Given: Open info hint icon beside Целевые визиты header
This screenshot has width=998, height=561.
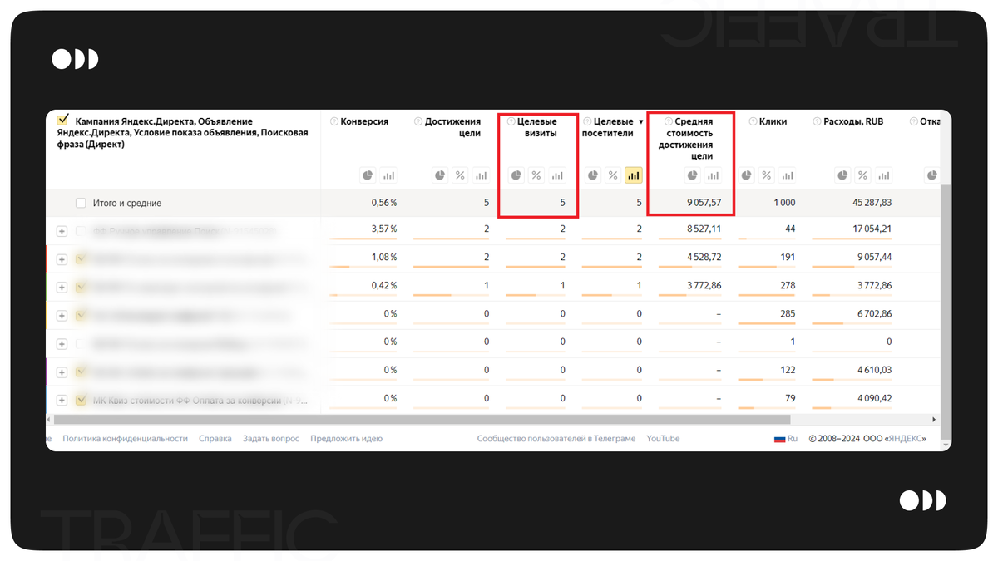Looking at the screenshot, I should (x=511, y=121).
